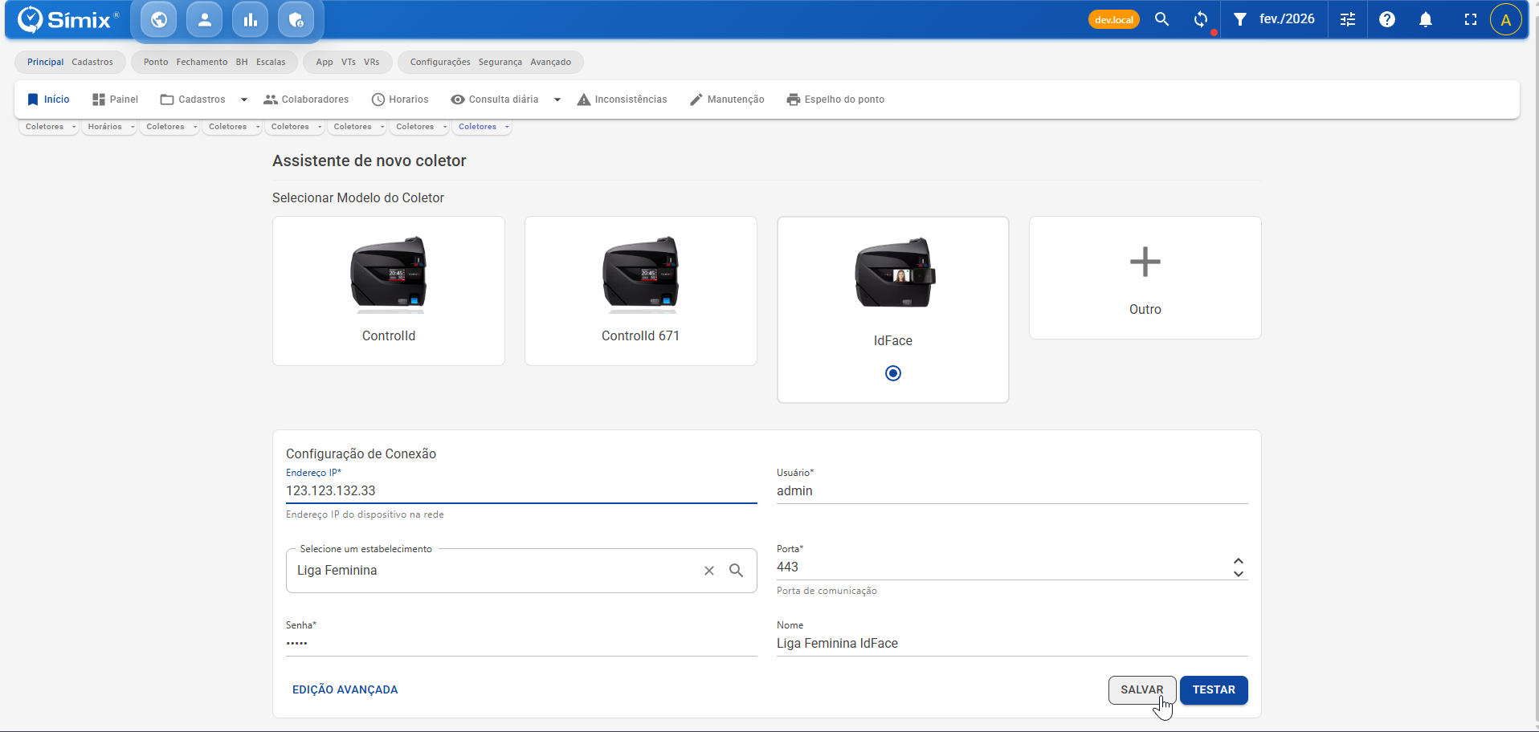Open Horarios clock item
The width and height of the screenshot is (1539, 732).
pos(400,100)
